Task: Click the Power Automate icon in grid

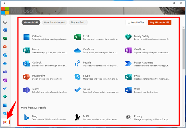Action: (x=128, y=64)
